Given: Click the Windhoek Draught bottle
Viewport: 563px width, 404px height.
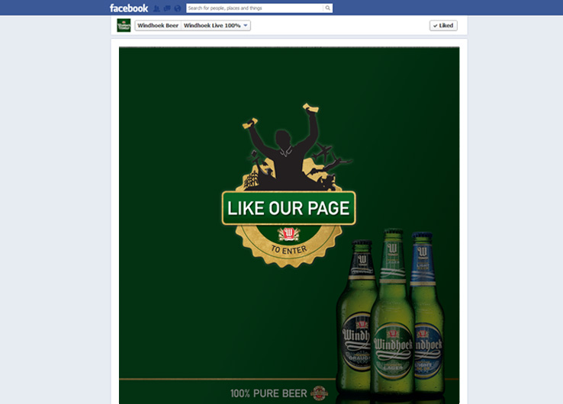Looking at the screenshot, I should 355,319.
